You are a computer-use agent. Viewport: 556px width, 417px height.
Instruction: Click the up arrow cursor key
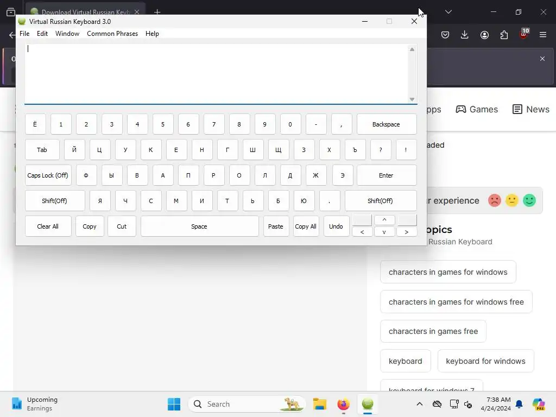[384, 220]
